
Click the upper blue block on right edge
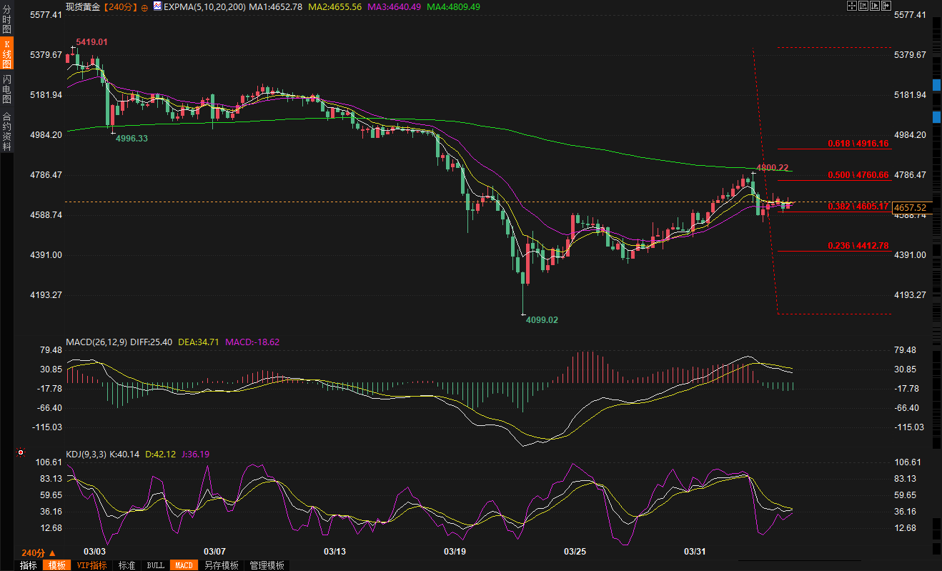coord(937,84)
